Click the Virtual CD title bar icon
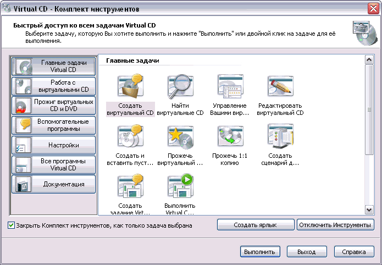382x265 pixels. pyautogui.click(x=7, y=8)
